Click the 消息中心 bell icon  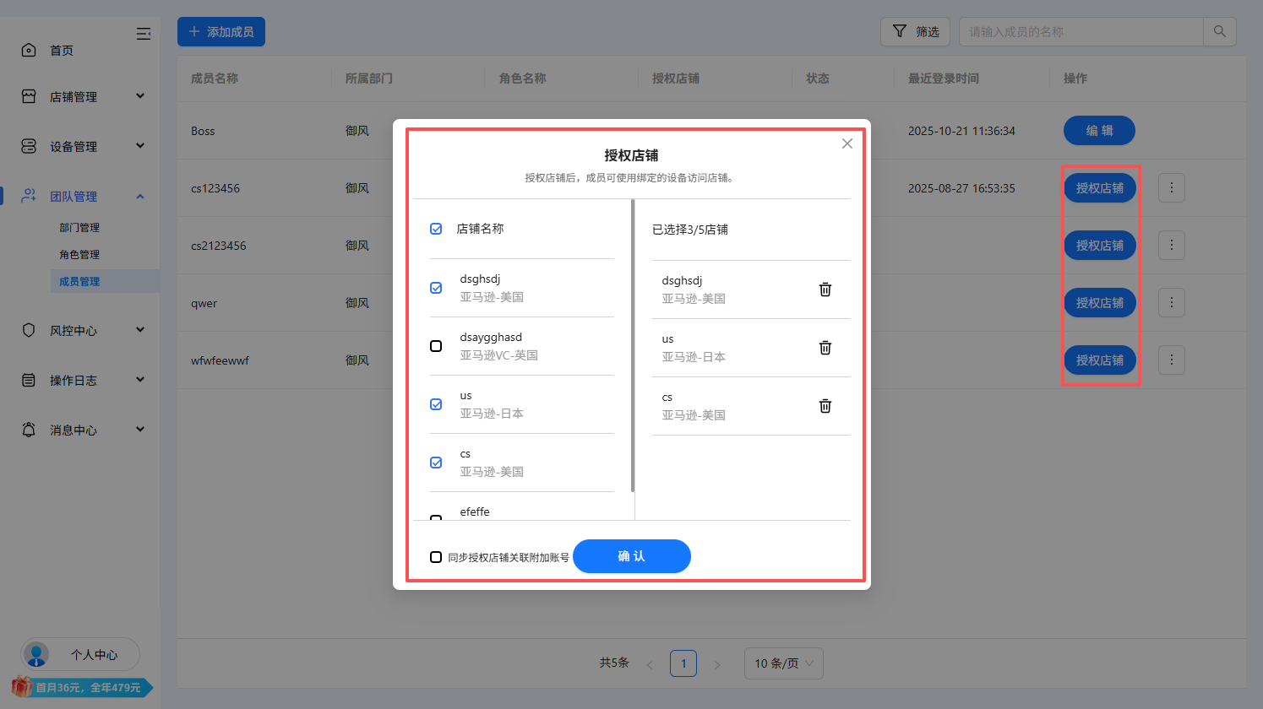pyautogui.click(x=29, y=430)
